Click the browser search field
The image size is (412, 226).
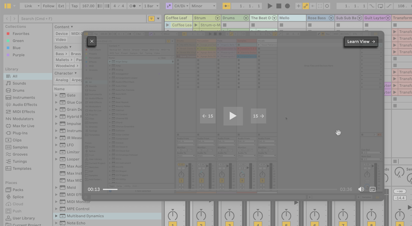[x=83, y=19]
